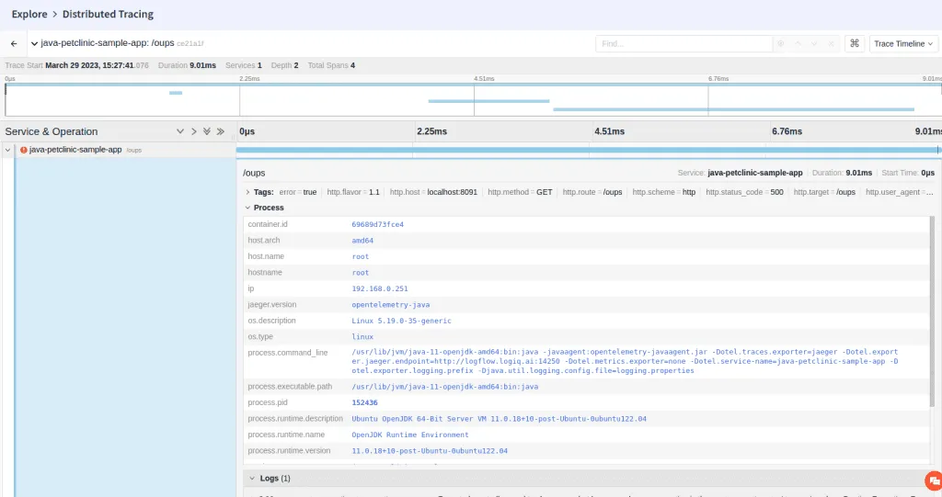942x497 pixels.
Task: Click the process.command_line value text
Action: 625,361
